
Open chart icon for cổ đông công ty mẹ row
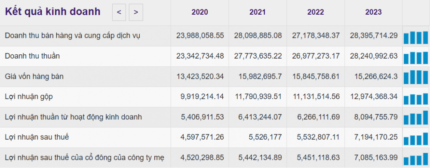point(415,159)
